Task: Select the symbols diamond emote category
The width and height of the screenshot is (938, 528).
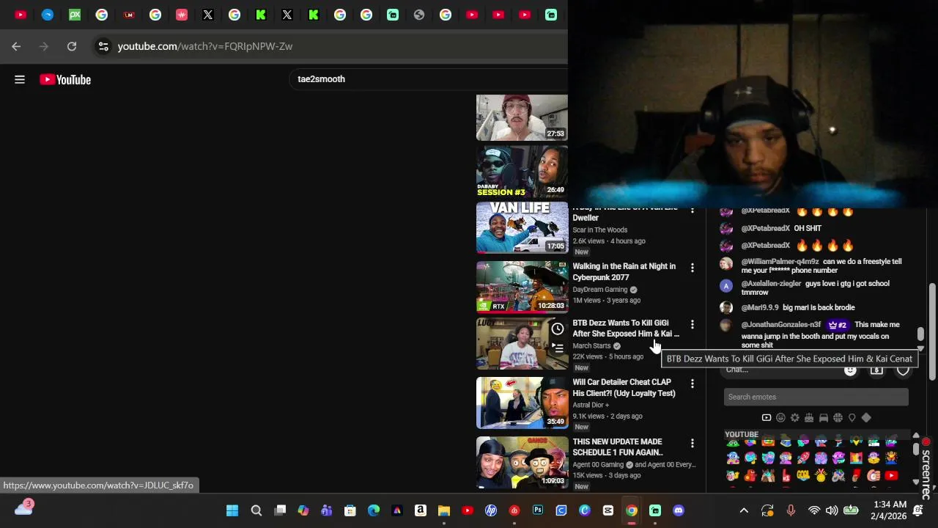Action: (866, 418)
